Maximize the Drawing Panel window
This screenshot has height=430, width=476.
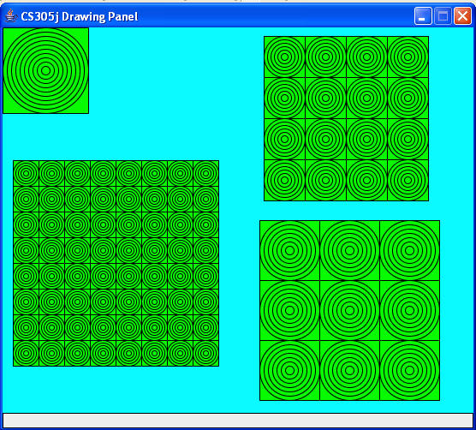pyautogui.click(x=443, y=15)
